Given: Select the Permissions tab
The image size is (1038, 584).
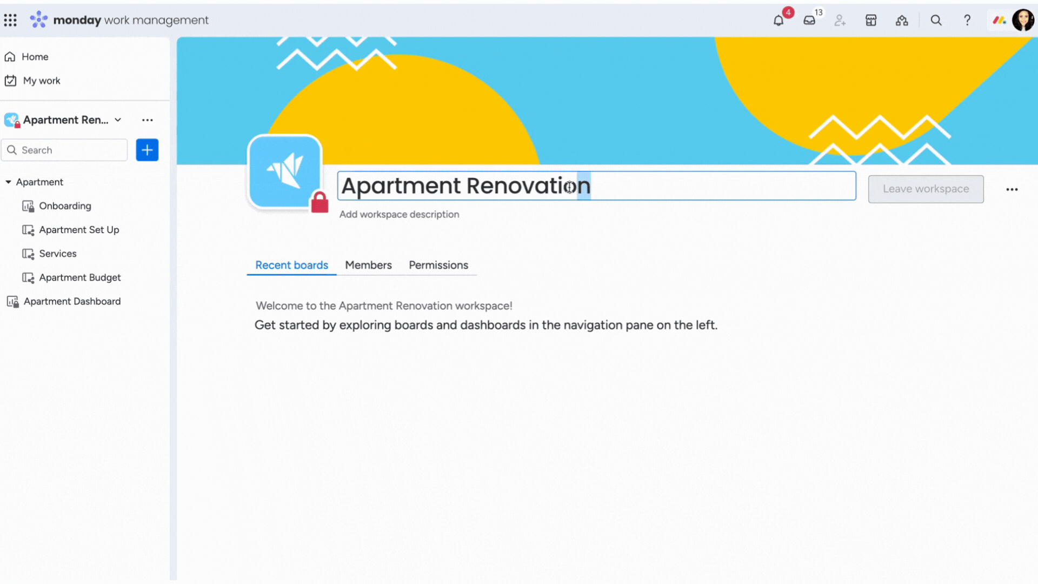Looking at the screenshot, I should 438,264.
